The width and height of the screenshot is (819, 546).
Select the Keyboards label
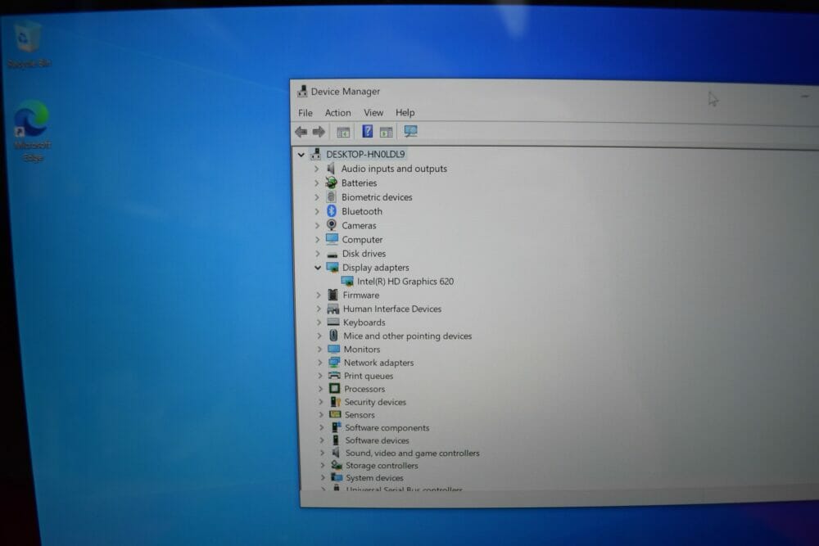[x=364, y=322]
